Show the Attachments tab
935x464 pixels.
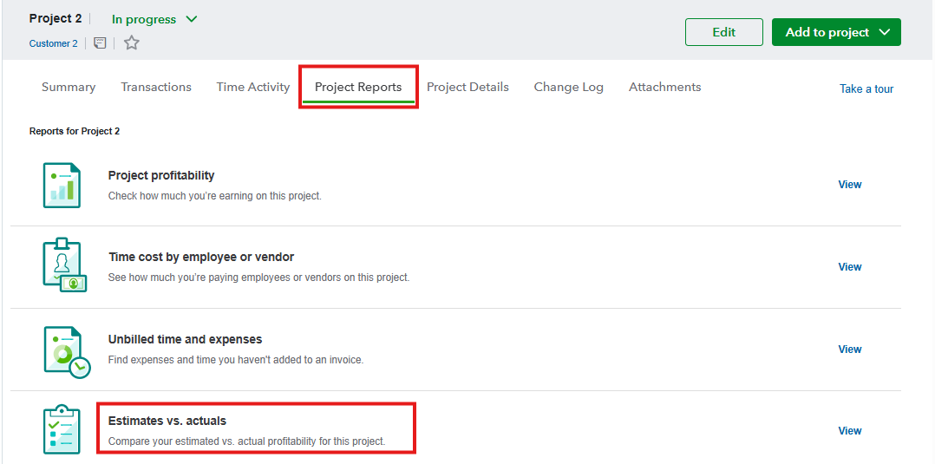point(664,87)
